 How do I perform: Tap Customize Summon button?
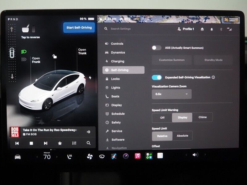pos(172,60)
